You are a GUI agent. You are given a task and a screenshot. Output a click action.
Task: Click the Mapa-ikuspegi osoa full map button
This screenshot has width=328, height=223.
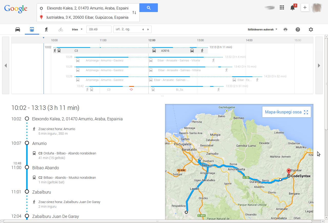[286, 112]
